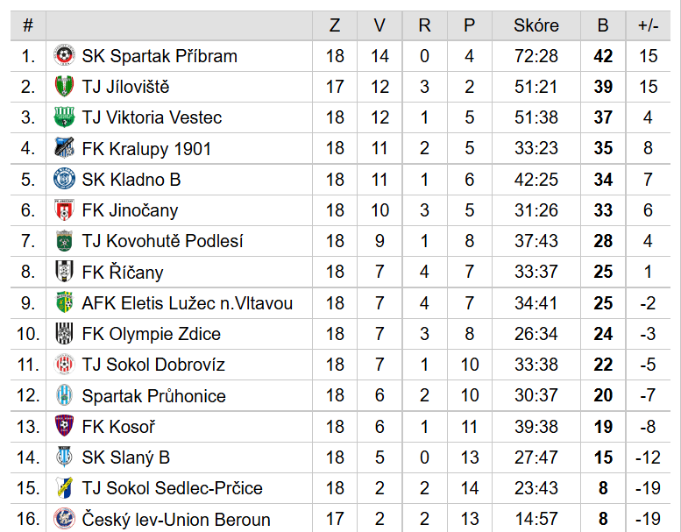Sort by the +/- column header

pos(648,25)
